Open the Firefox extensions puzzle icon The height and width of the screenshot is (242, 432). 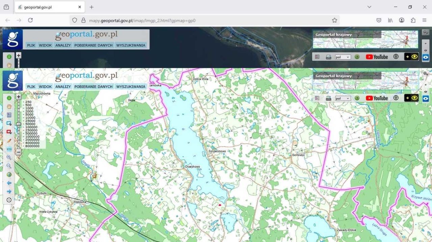click(413, 20)
